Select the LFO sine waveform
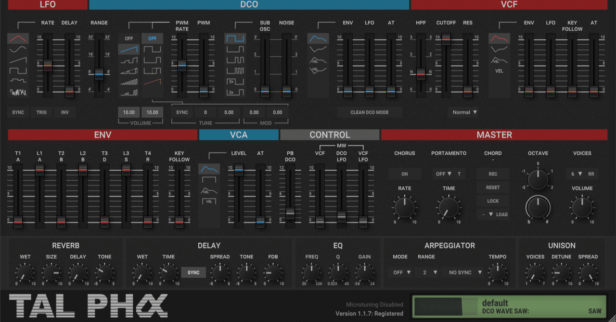The width and height of the screenshot is (616, 322). 18,49
